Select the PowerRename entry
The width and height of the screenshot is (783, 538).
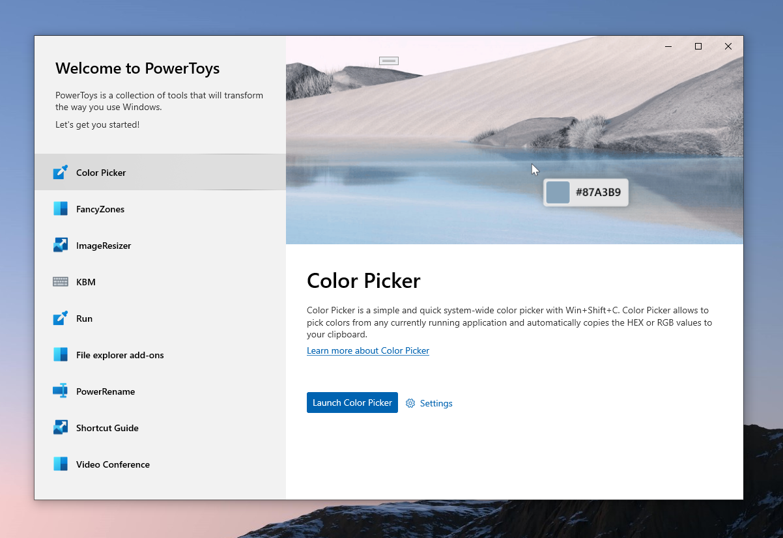[160, 391]
